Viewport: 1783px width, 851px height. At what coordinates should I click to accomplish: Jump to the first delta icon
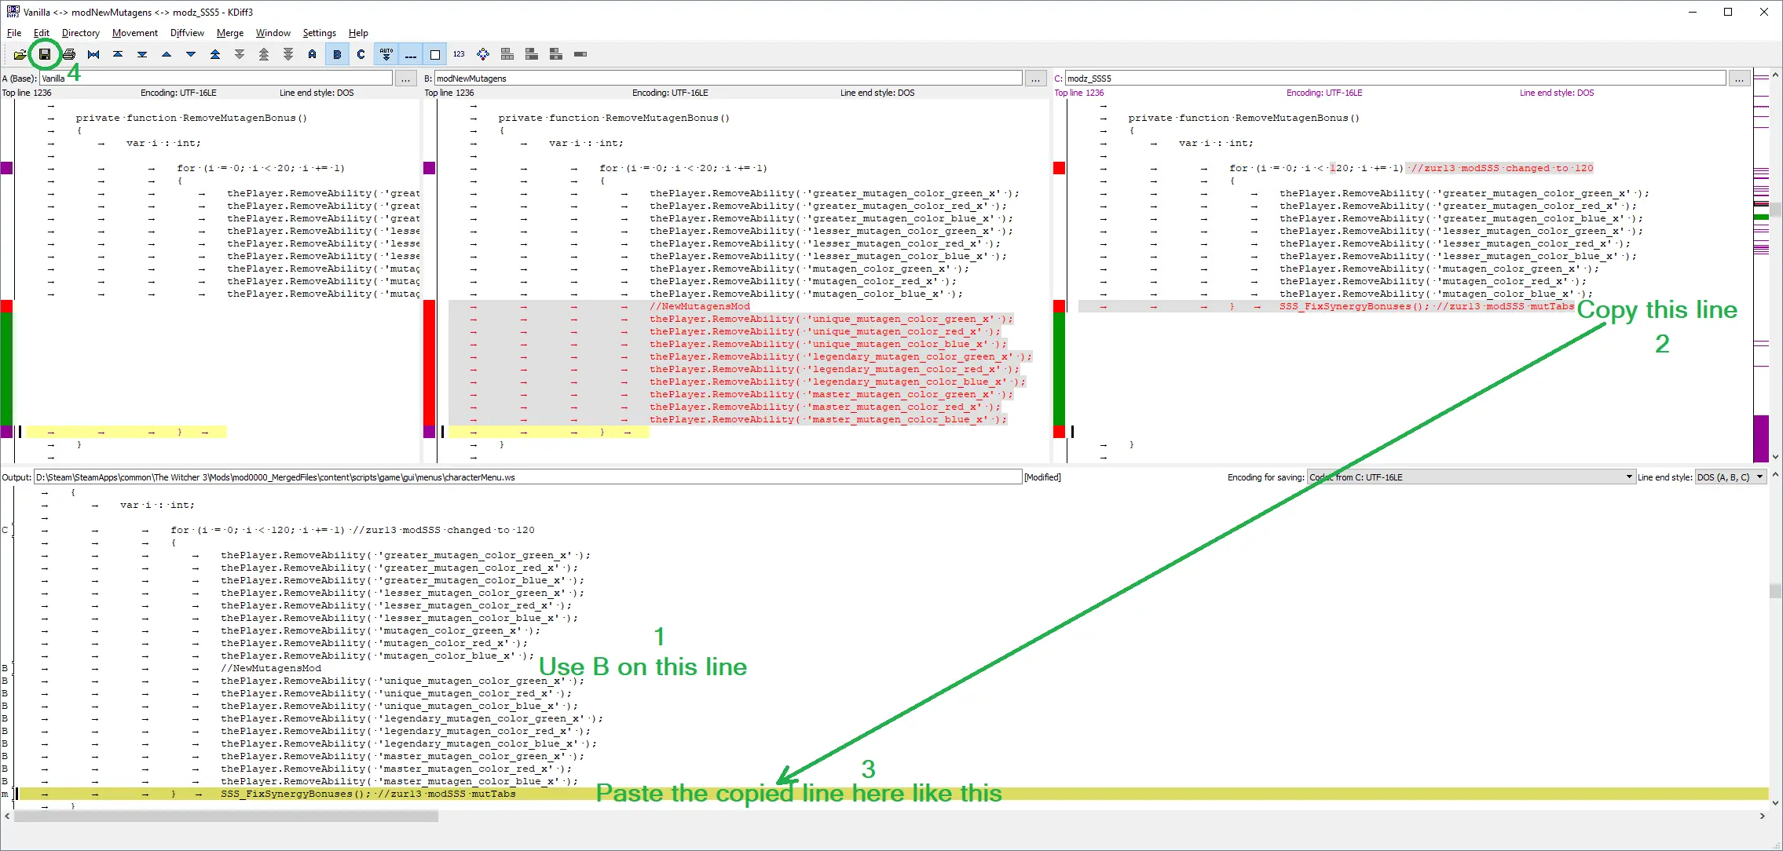tap(118, 54)
